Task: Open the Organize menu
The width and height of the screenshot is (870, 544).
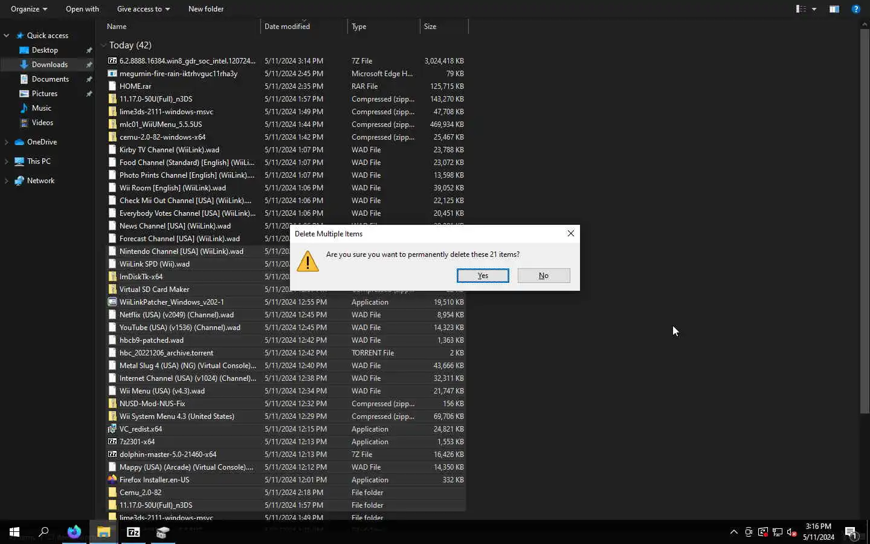Action: 29,9
